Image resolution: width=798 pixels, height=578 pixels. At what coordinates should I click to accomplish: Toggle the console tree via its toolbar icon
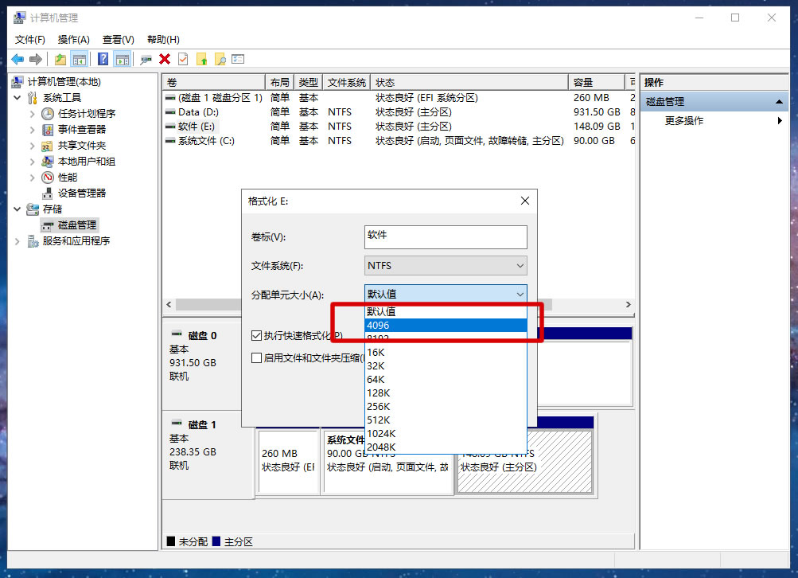point(78,58)
